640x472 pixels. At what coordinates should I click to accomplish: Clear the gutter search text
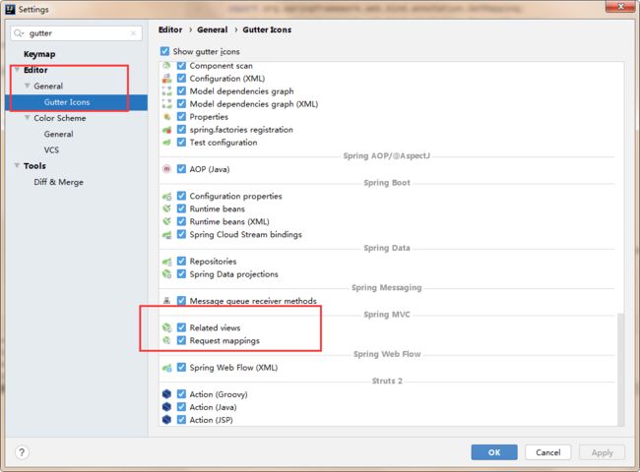point(133,33)
